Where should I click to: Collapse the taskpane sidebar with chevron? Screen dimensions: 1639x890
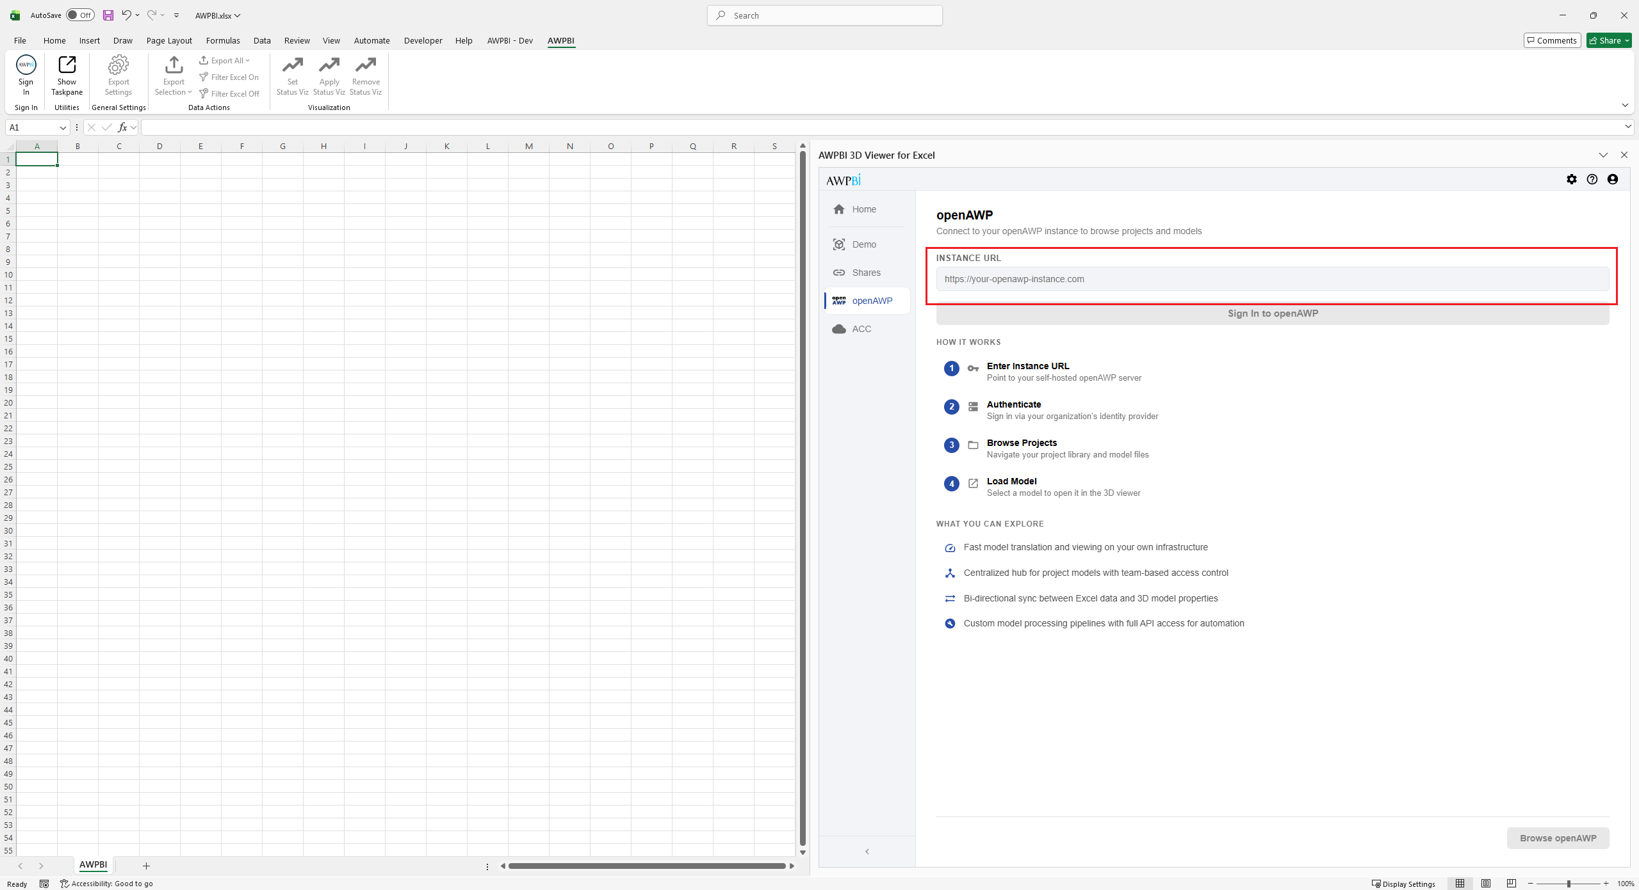point(867,852)
